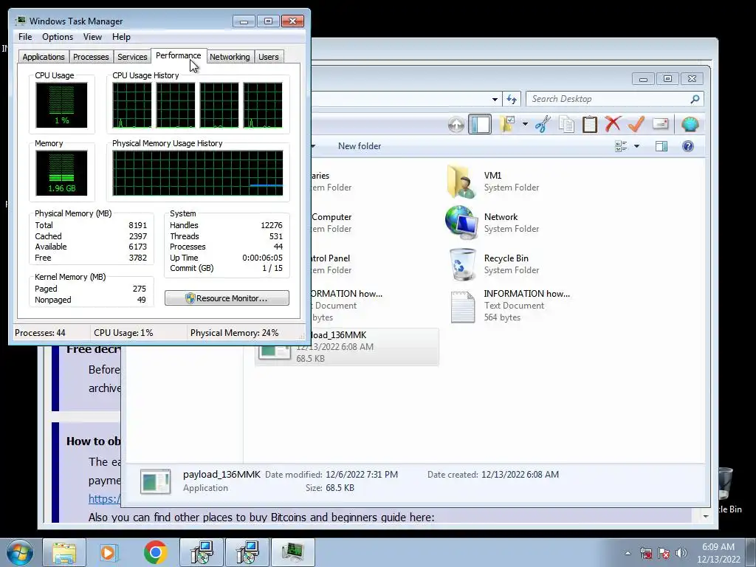This screenshot has height=567, width=756.
Task: Click the blue Help question mark icon
Action: [688, 146]
